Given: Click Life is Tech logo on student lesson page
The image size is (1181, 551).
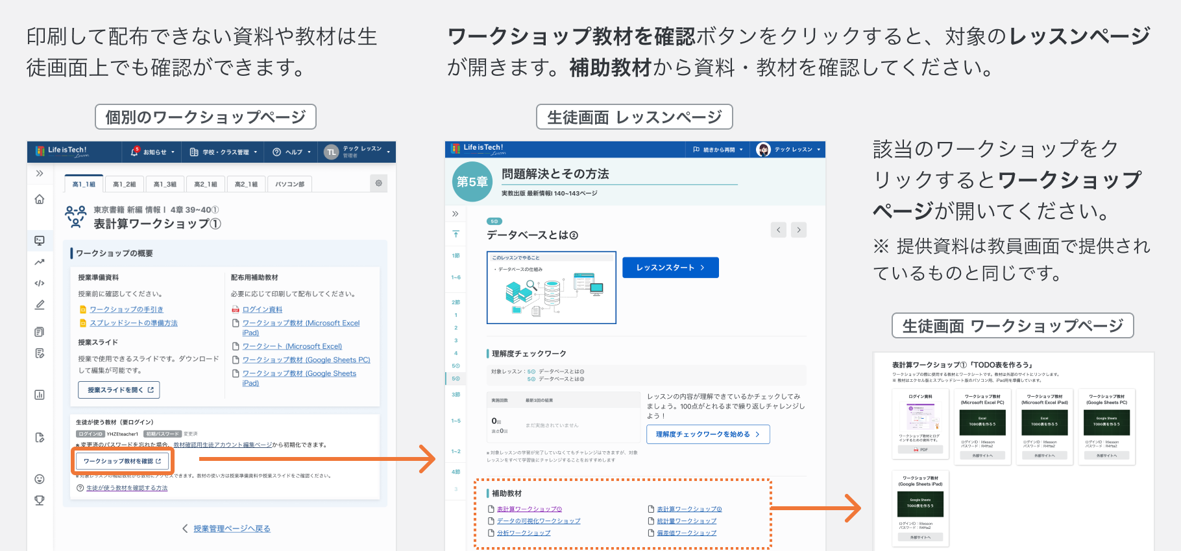Looking at the screenshot, I should (478, 149).
